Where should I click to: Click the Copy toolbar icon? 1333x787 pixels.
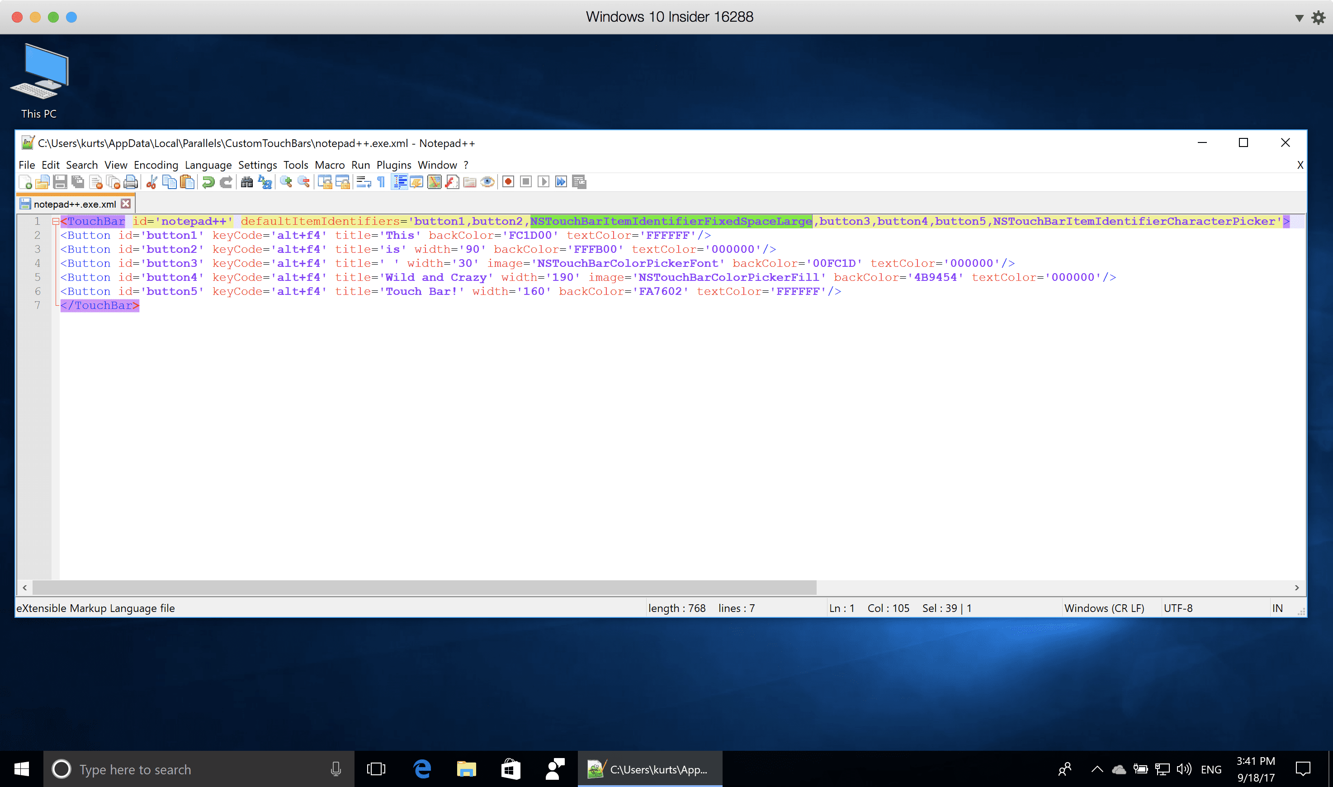click(x=169, y=182)
